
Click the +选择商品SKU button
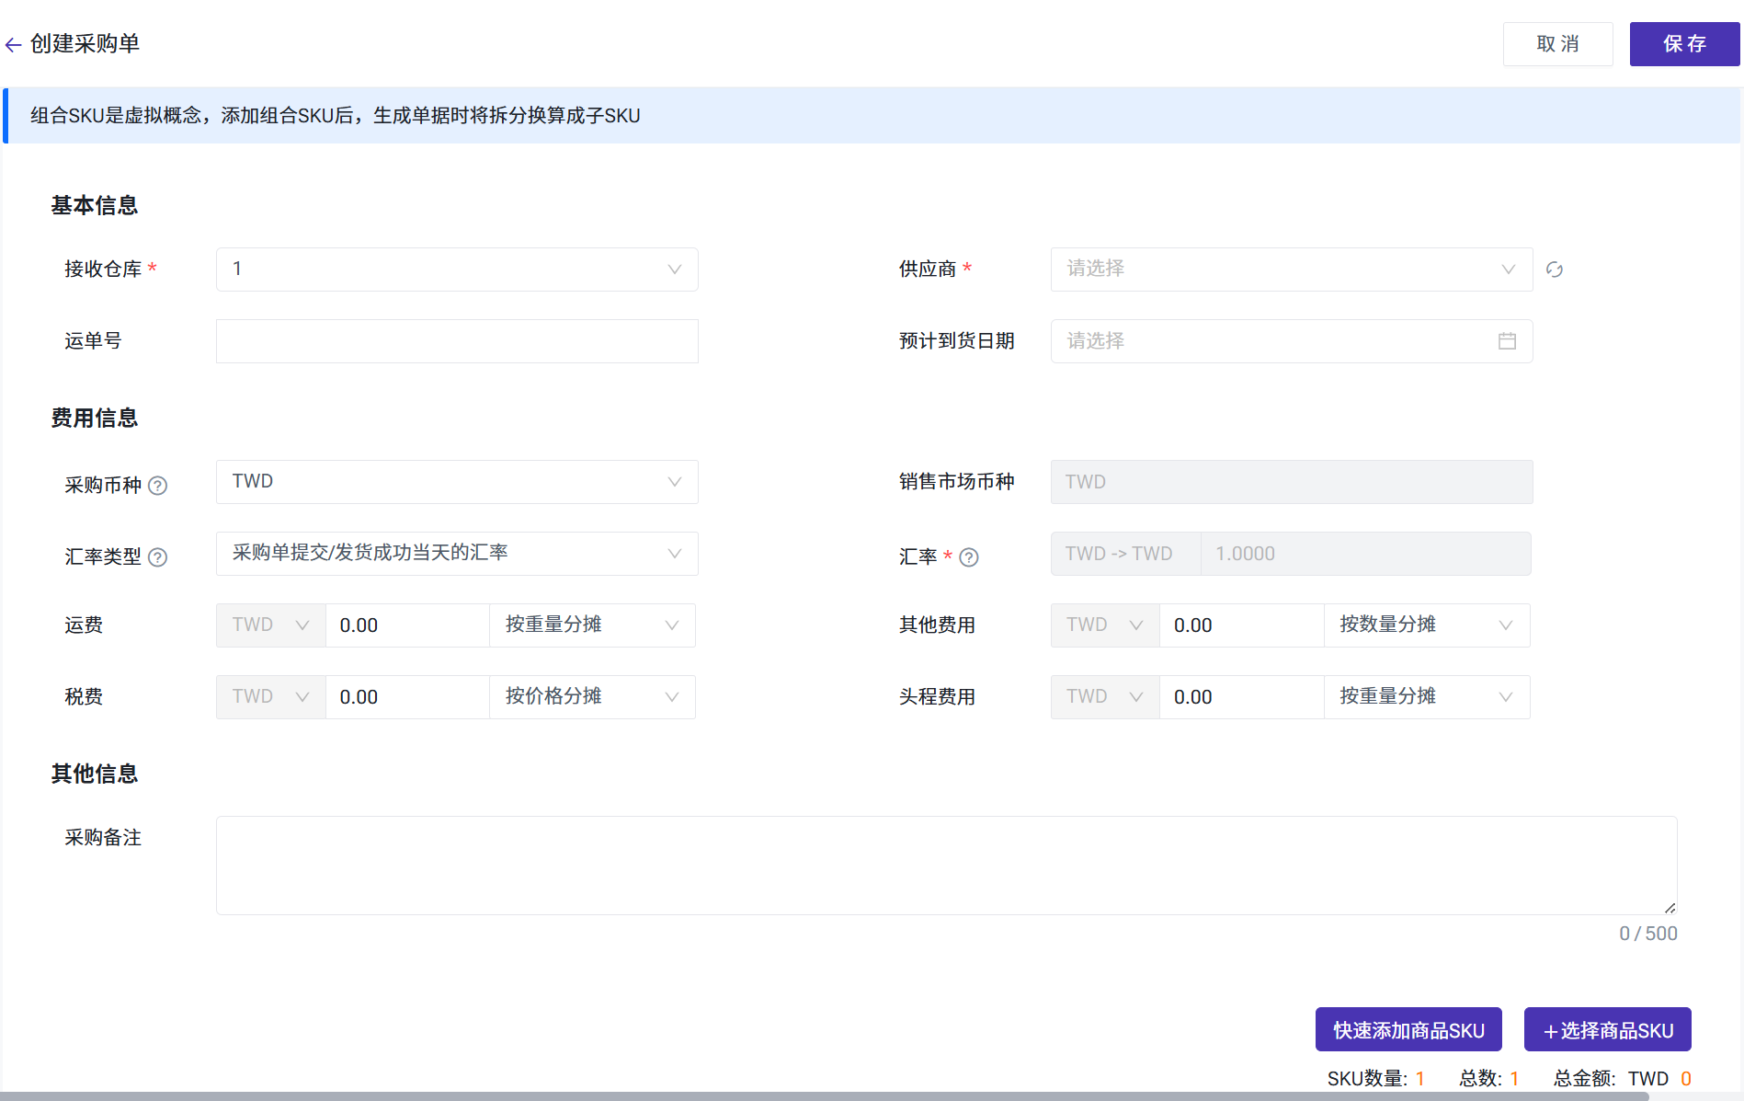pyautogui.click(x=1607, y=1030)
